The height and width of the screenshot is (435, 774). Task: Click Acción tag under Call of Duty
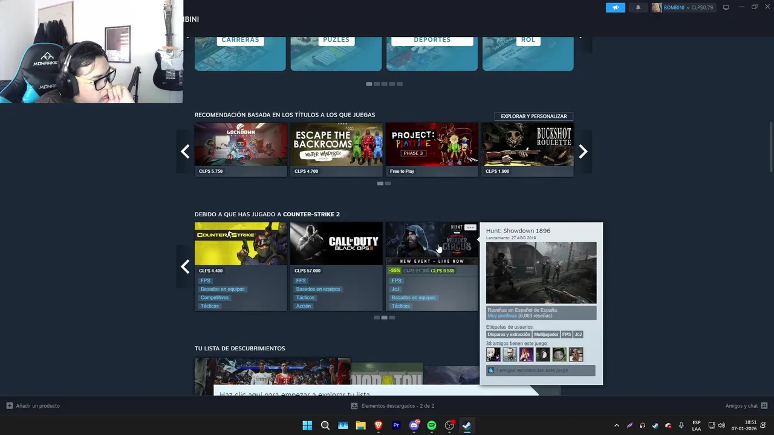(x=304, y=306)
